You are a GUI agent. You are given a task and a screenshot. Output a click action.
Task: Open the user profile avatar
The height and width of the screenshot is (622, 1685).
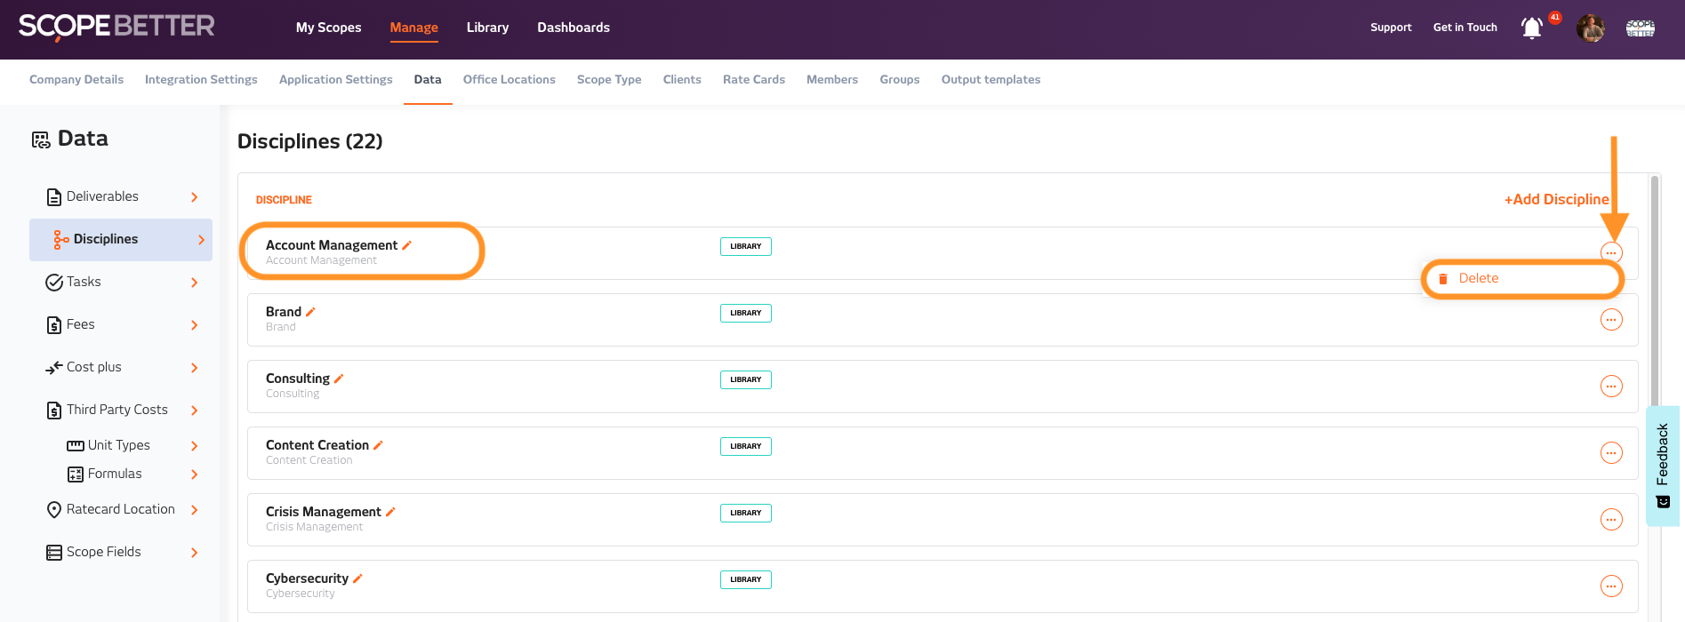[x=1590, y=28]
